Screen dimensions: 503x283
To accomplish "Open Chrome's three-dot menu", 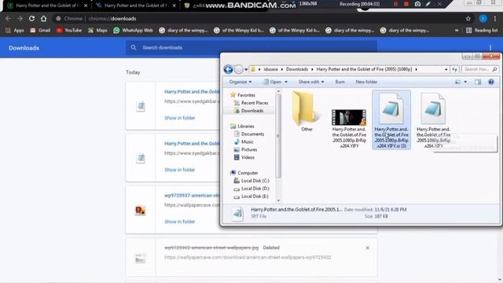I will [x=495, y=19].
